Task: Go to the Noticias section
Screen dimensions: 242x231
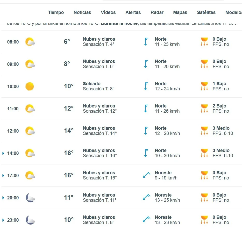Action: [82, 12]
